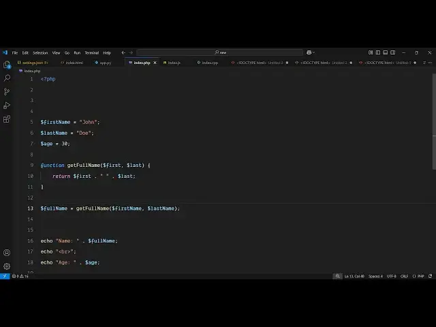Go back with the left arrow
The height and width of the screenshot is (327, 436).
(x=123, y=52)
